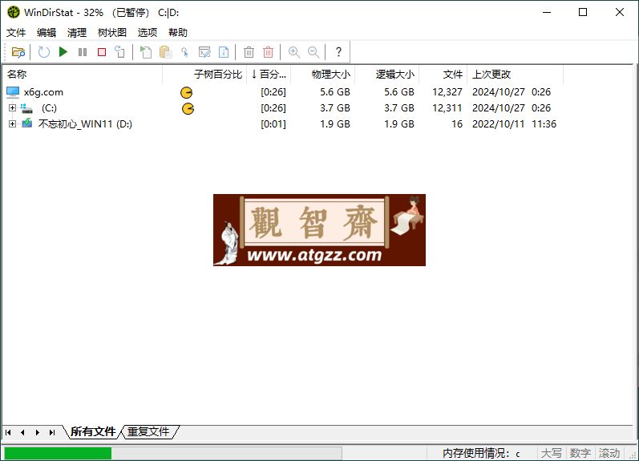Open the 选项 menu
The image size is (639, 461).
147,33
